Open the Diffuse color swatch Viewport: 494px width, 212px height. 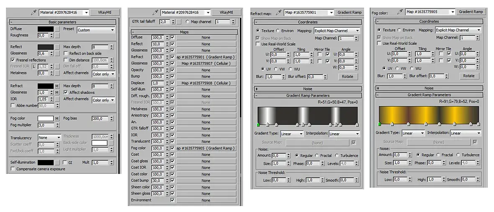click(x=46, y=29)
